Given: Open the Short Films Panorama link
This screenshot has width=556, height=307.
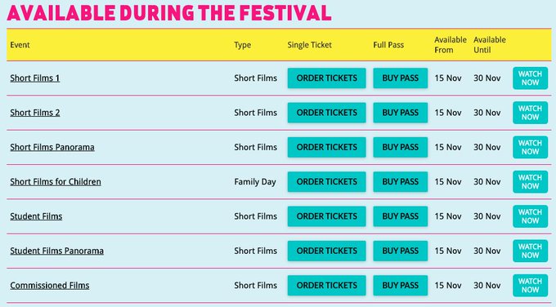Looking at the screenshot, I should tap(52, 147).
